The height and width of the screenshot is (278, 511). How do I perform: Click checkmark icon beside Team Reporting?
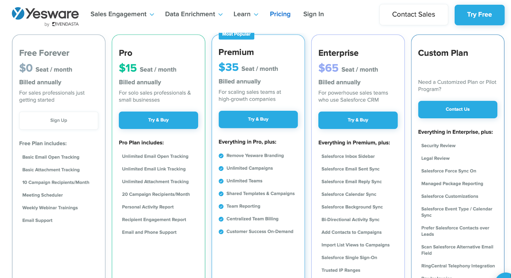(221, 206)
